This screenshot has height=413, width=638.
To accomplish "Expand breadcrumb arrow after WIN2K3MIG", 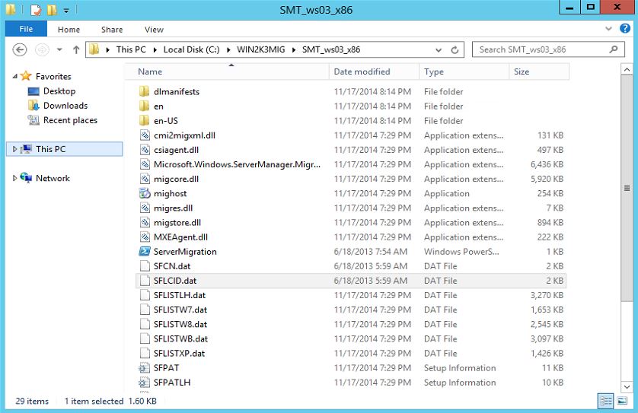I will 294,49.
